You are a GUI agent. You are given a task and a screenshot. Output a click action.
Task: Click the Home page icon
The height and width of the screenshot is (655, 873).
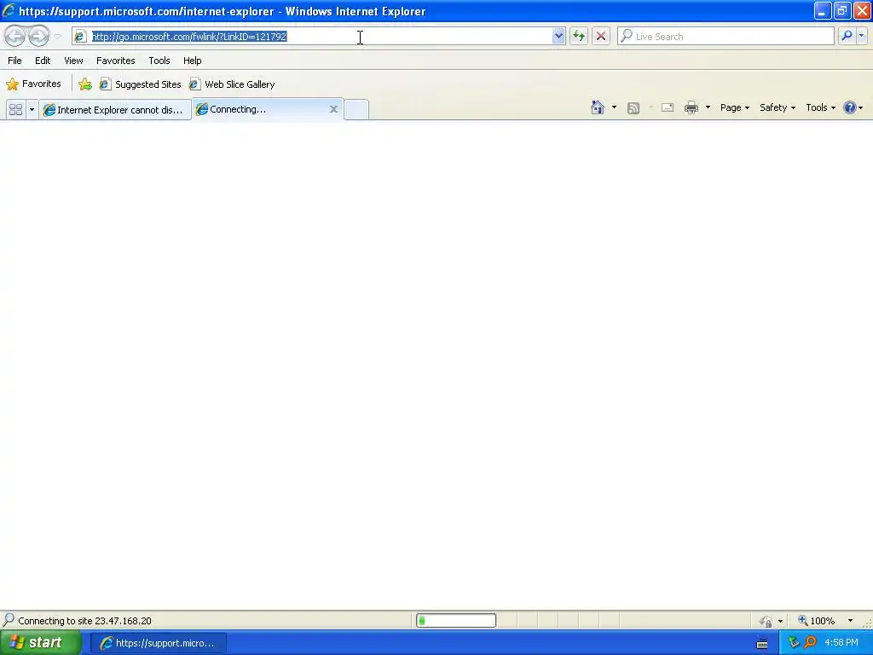tap(598, 107)
